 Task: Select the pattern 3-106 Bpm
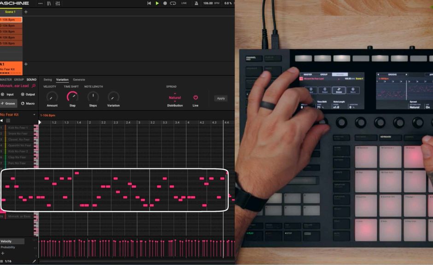tap(11, 31)
